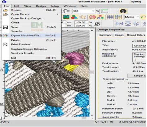The width and height of the screenshot is (147, 127).
Task: Open the Setup menu
Action: pos(55,6)
